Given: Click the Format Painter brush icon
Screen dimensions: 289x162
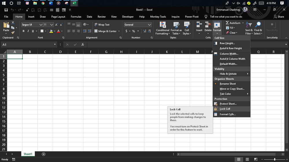Looking at the screenshot, I should point(13,33).
